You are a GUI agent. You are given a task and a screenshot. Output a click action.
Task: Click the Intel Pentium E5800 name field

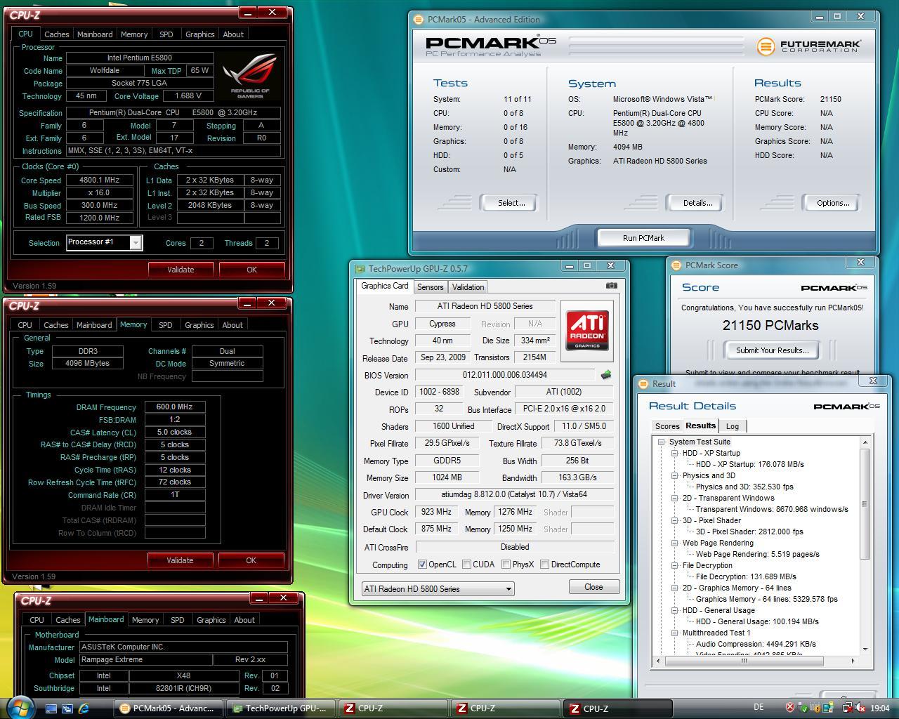point(140,58)
